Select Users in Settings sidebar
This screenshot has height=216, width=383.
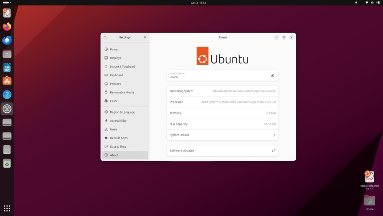click(125, 129)
